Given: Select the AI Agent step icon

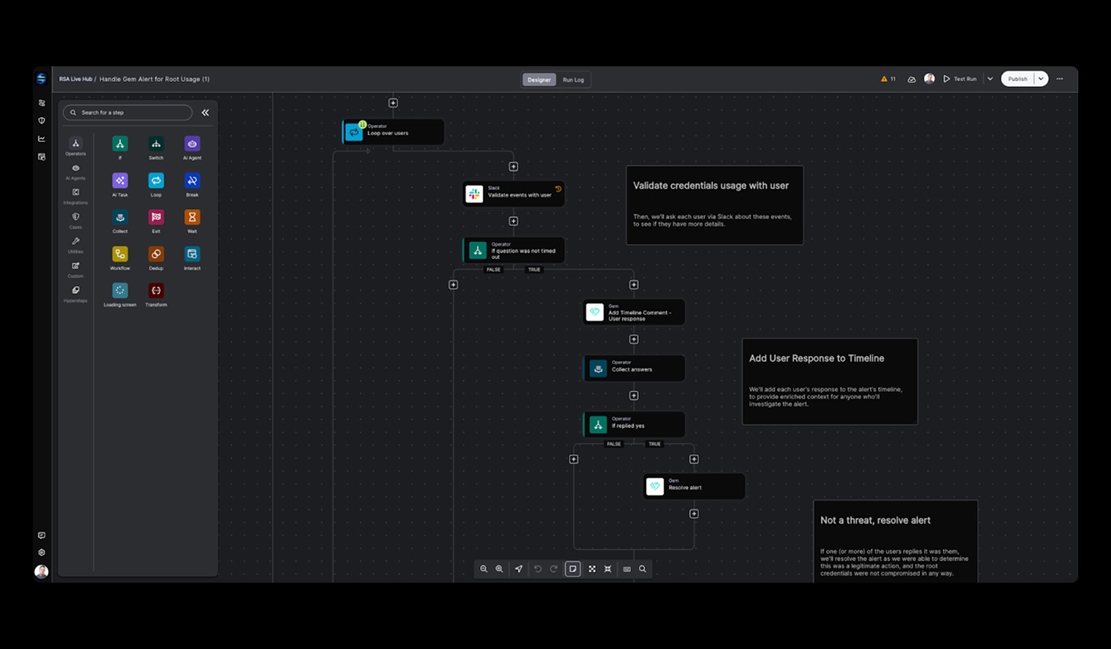Looking at the screenshot, I should 192,144.
